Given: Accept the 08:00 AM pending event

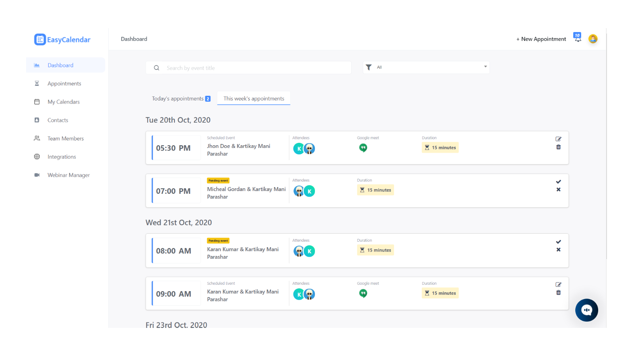Looking at the screenshot, I should point(558,242).
